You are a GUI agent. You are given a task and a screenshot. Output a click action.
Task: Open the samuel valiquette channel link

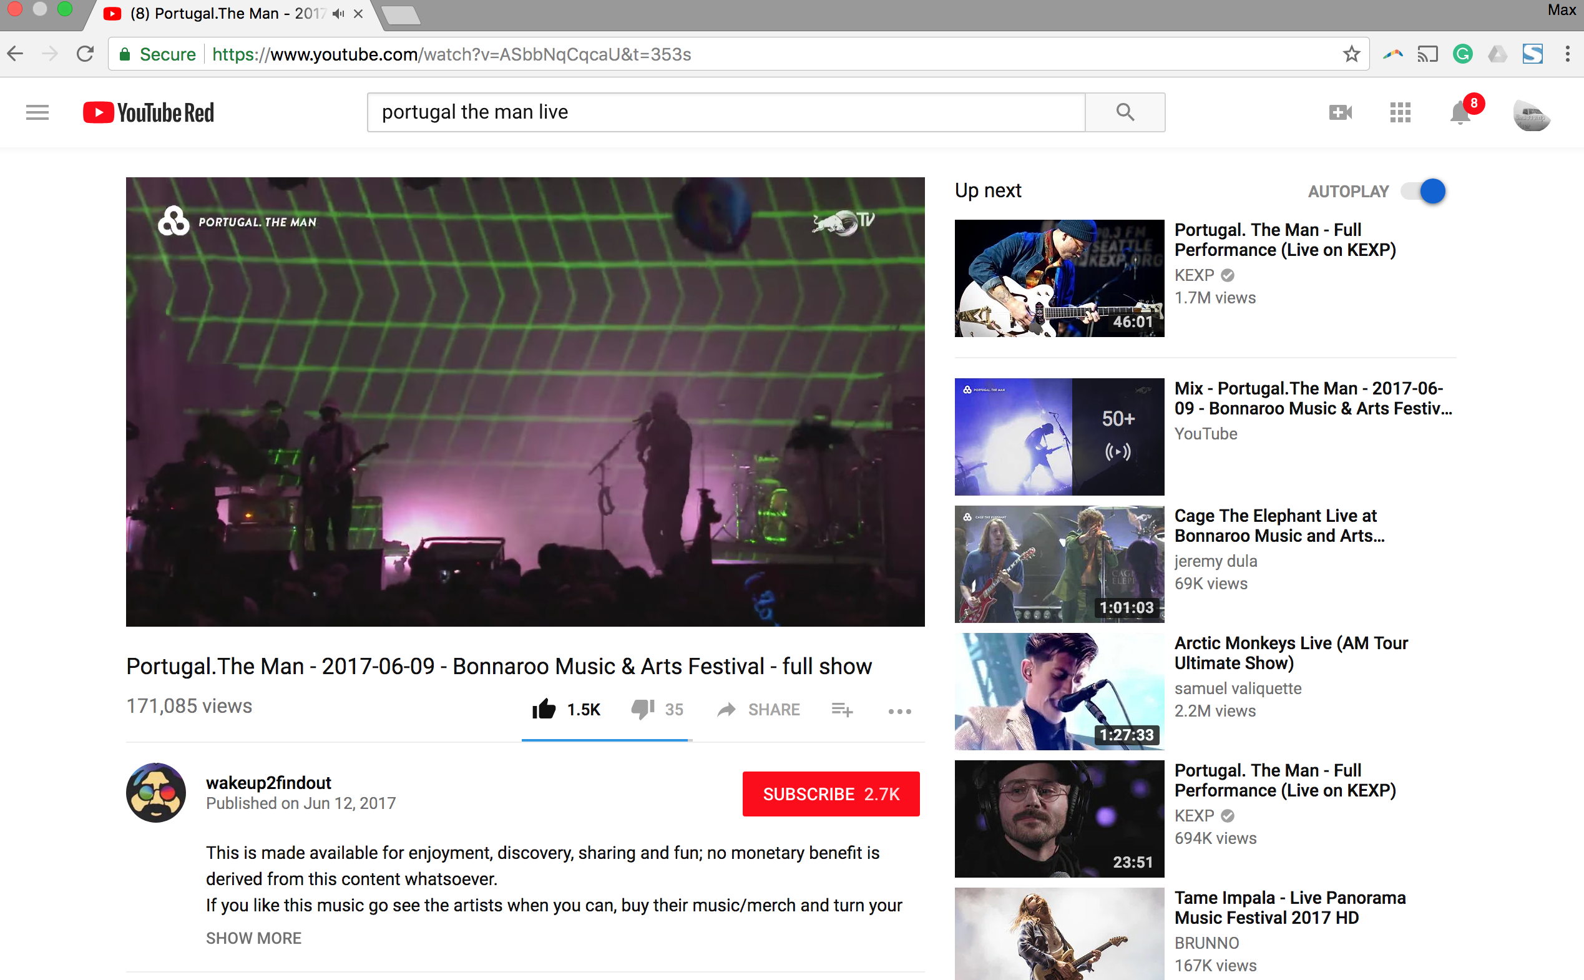click(x=1238, y=688)
